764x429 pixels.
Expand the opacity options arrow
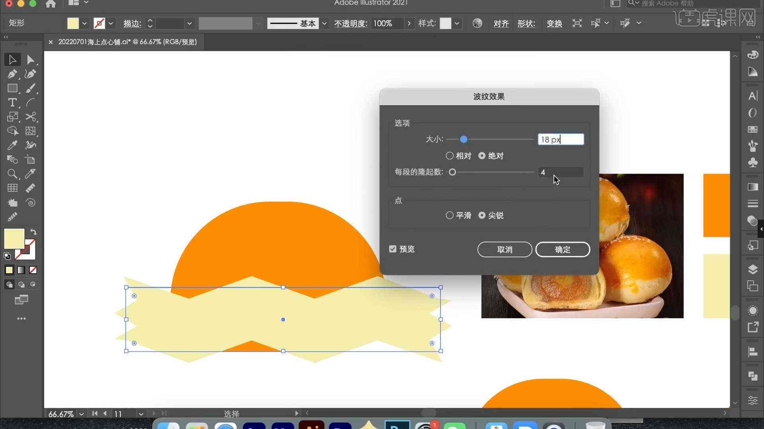[x=409, y=23]
